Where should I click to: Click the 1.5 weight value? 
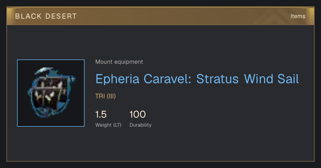pyautogui.click(x=101, y=114)
